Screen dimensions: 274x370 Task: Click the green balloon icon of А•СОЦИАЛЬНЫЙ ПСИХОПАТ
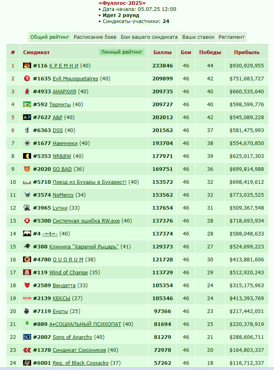(x=27, y=323)
